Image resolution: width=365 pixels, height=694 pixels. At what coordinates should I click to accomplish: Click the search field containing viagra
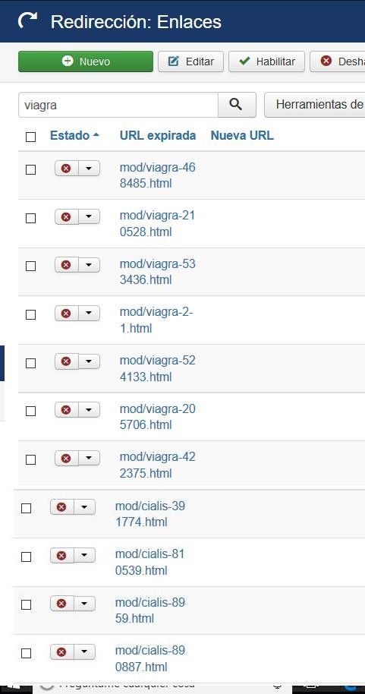coord(118,105)
